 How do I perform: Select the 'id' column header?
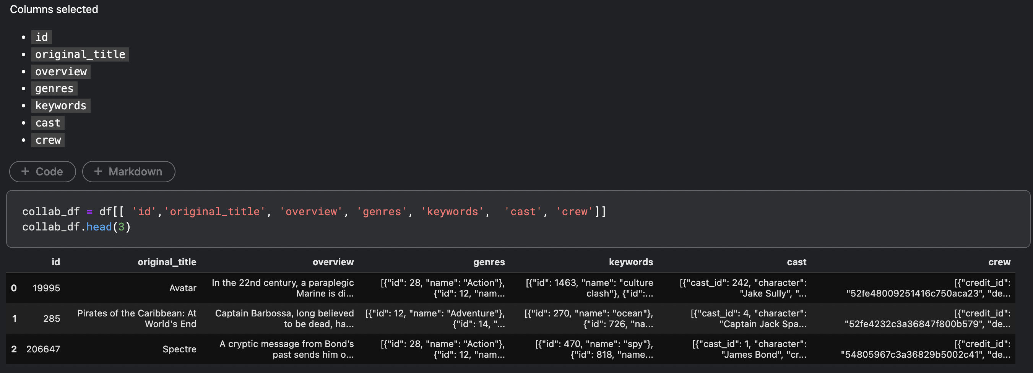coord(56,262)
